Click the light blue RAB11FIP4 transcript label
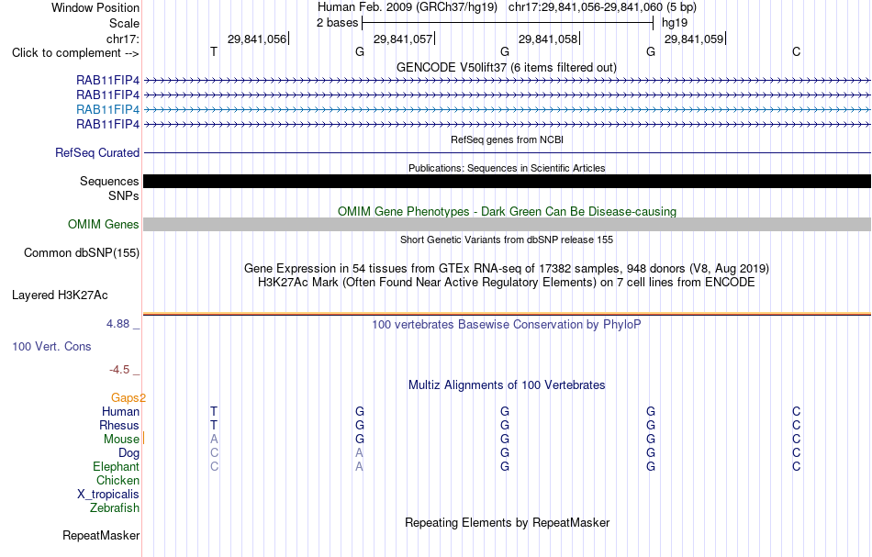The width and height of the screenshot is (872, 557). point(108,109)
